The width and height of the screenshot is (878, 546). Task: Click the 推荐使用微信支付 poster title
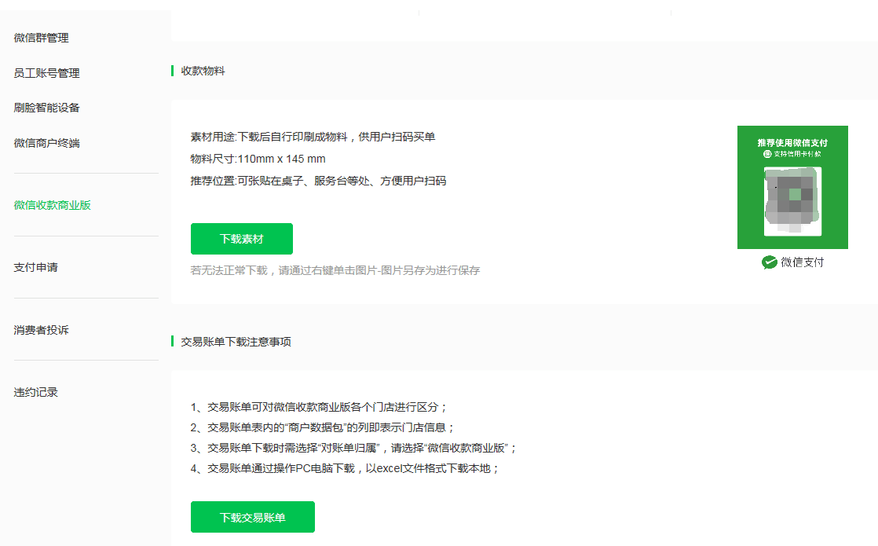(792, 143)
